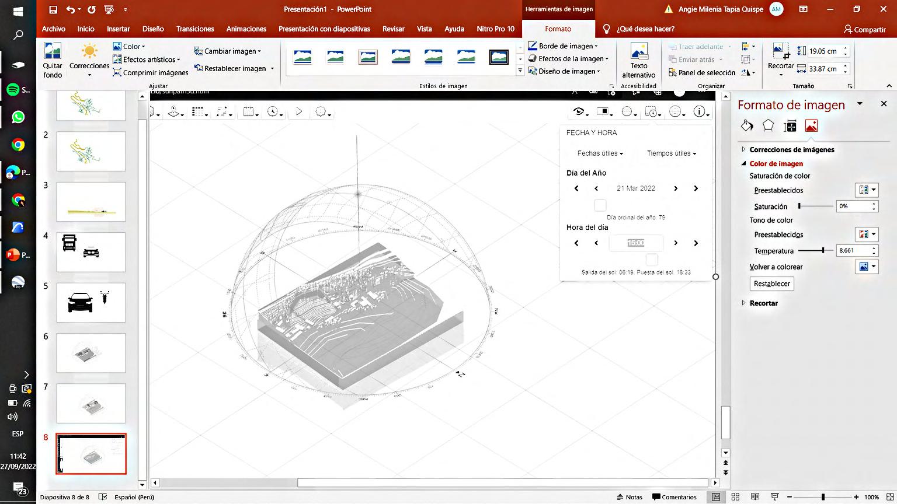Open the Restablecer imagen dropdown arrow
897x504 pixels.
[x=272, y=68]
